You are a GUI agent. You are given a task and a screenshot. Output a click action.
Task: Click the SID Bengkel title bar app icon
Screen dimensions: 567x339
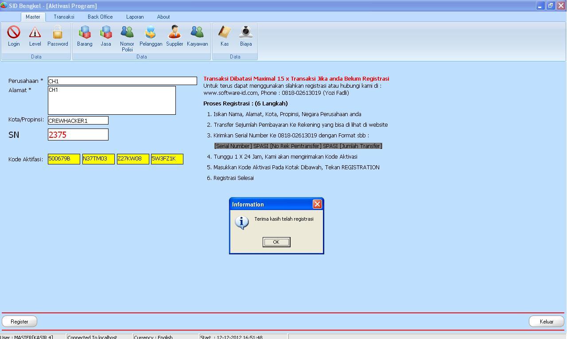[x=4, y=5]
